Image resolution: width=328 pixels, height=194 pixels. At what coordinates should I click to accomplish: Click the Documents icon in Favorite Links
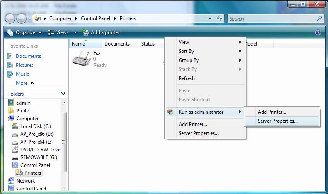(x=9, y=56)
